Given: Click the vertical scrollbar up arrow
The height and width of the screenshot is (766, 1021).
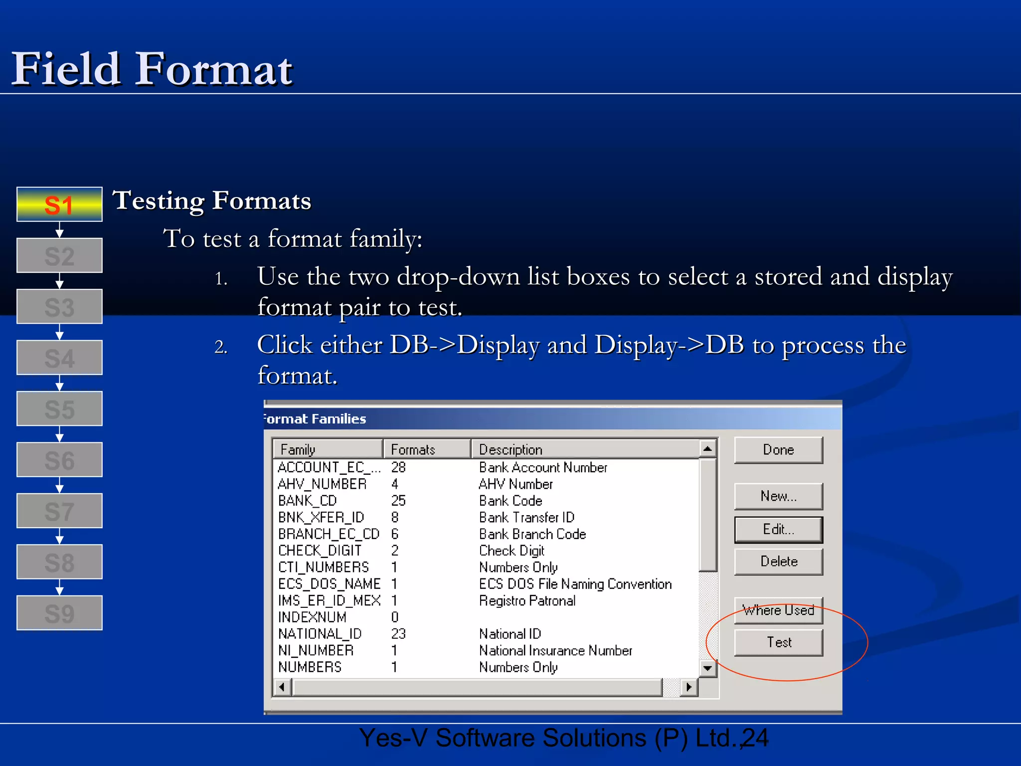Looking at the screenshot, I should [707, 449].
